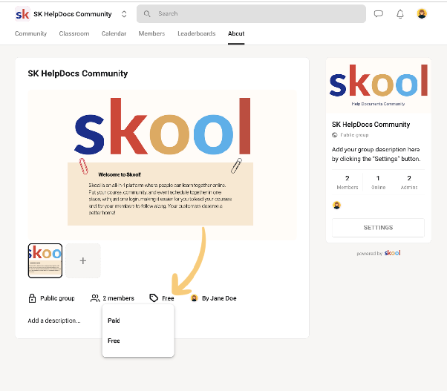Click the Public group label under thumbnails

tap(57, 298)
